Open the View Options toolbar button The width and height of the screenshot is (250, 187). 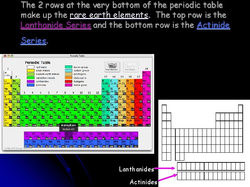112,66
